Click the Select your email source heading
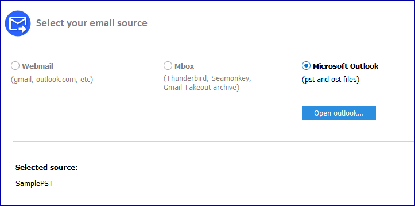 [92, 23]
